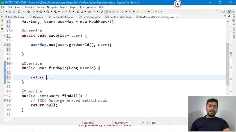The image size is (236, 132).
Task: Click the return null statement on line 29
Action: 44,105
